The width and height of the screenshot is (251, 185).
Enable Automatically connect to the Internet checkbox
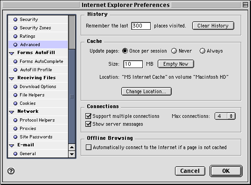click(x=89, y=147)
